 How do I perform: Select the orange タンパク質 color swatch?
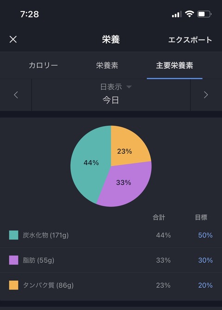13,285
